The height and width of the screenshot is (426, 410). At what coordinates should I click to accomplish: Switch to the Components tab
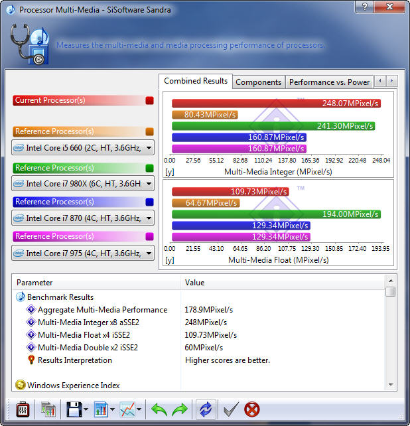258,82
